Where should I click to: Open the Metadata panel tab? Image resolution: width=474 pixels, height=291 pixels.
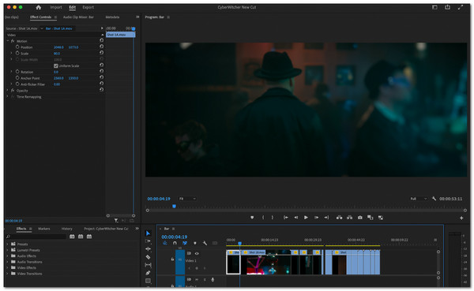coord(112,17)
